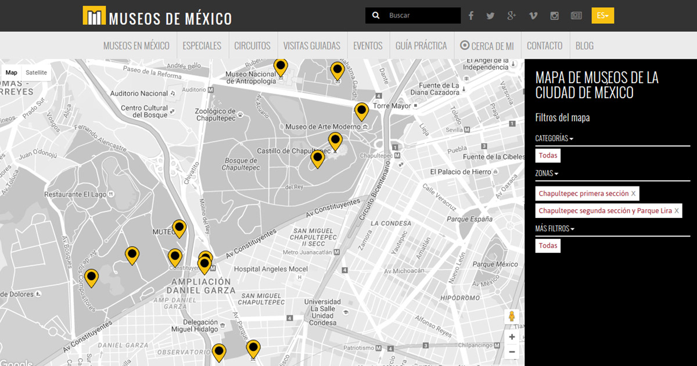Click the Centro Cultural del Bosque label
Screen dimensions: 697x366
click(144, 112)
